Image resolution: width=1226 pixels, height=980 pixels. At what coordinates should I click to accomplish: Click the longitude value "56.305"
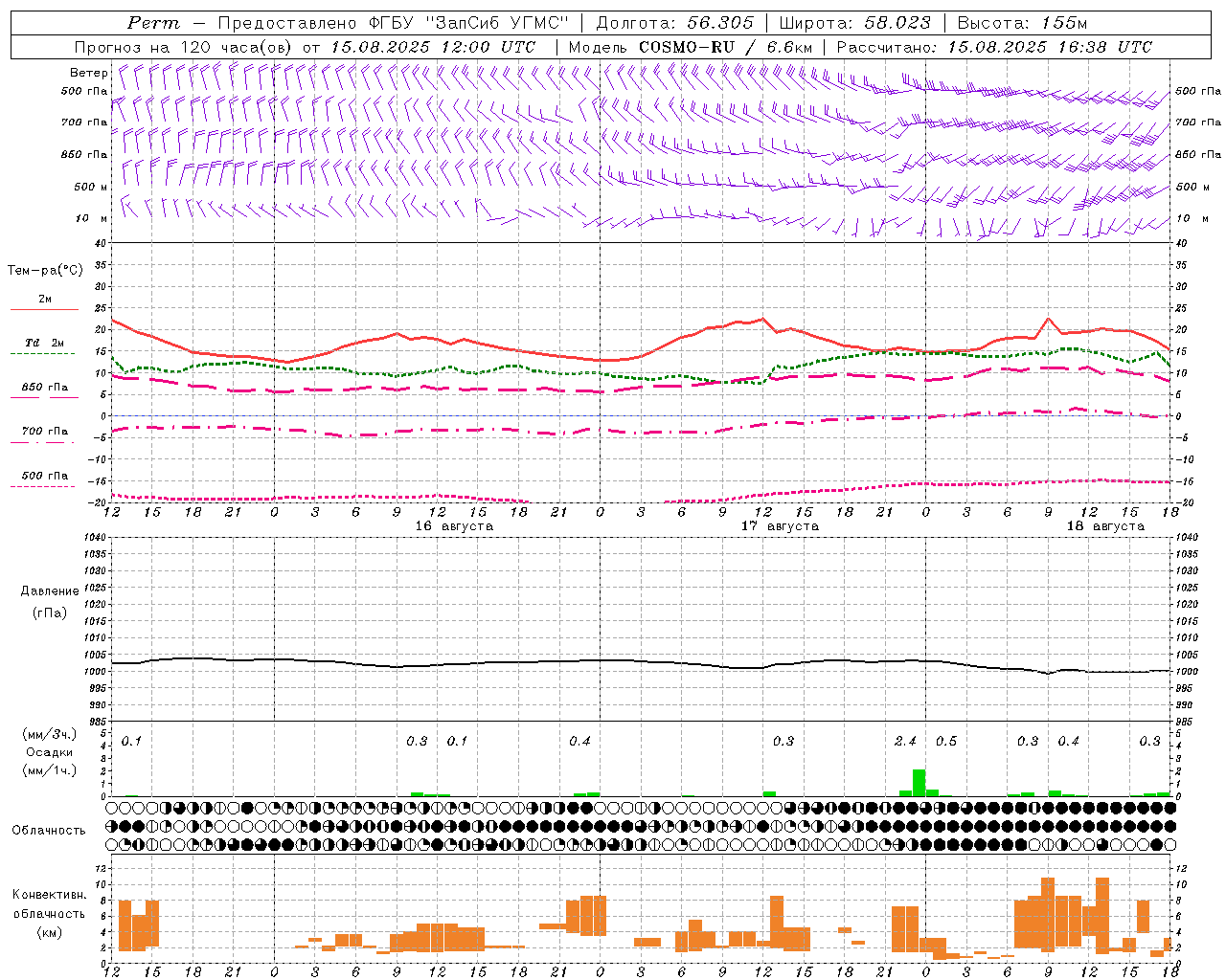[720, 23]
